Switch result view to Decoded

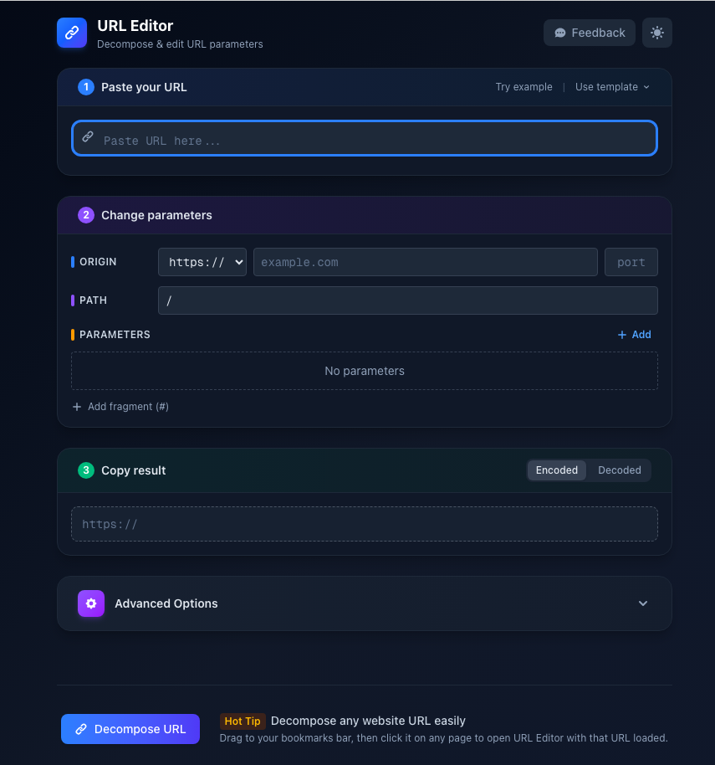[x=619, y=470]
